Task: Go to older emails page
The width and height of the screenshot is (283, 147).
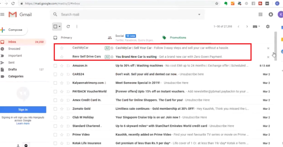Action: [247, 27]
